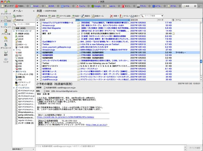The height and width of the screenshot is (151, 203).
Task: Collapse the すべてのメッセージ tree section
Action: coord(14,31)
